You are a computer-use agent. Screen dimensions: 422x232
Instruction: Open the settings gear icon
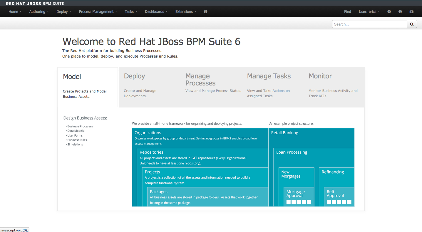coord(389,11)
